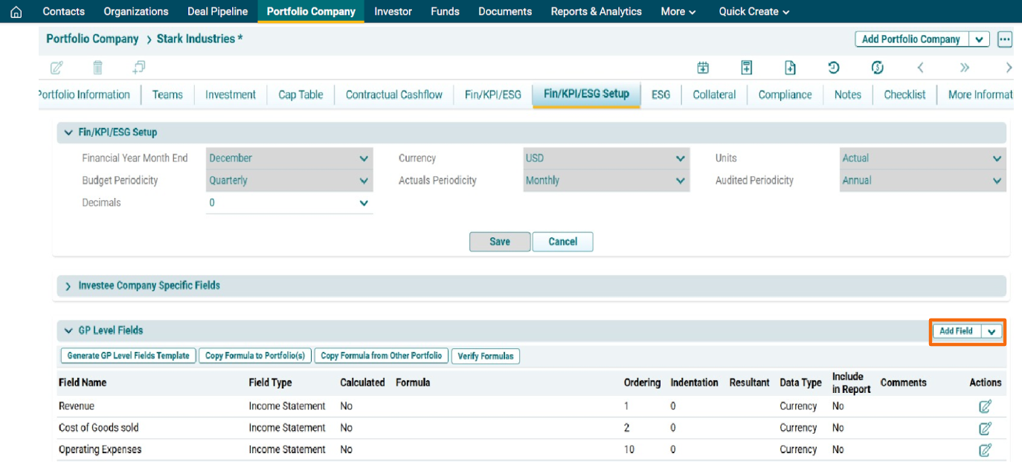Edit the Cost of Goods sold row
1022x471 pixels.
click(x=985, y=428)
